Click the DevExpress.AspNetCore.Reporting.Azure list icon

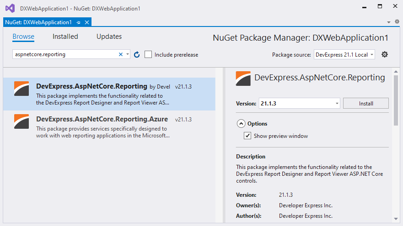21,121
